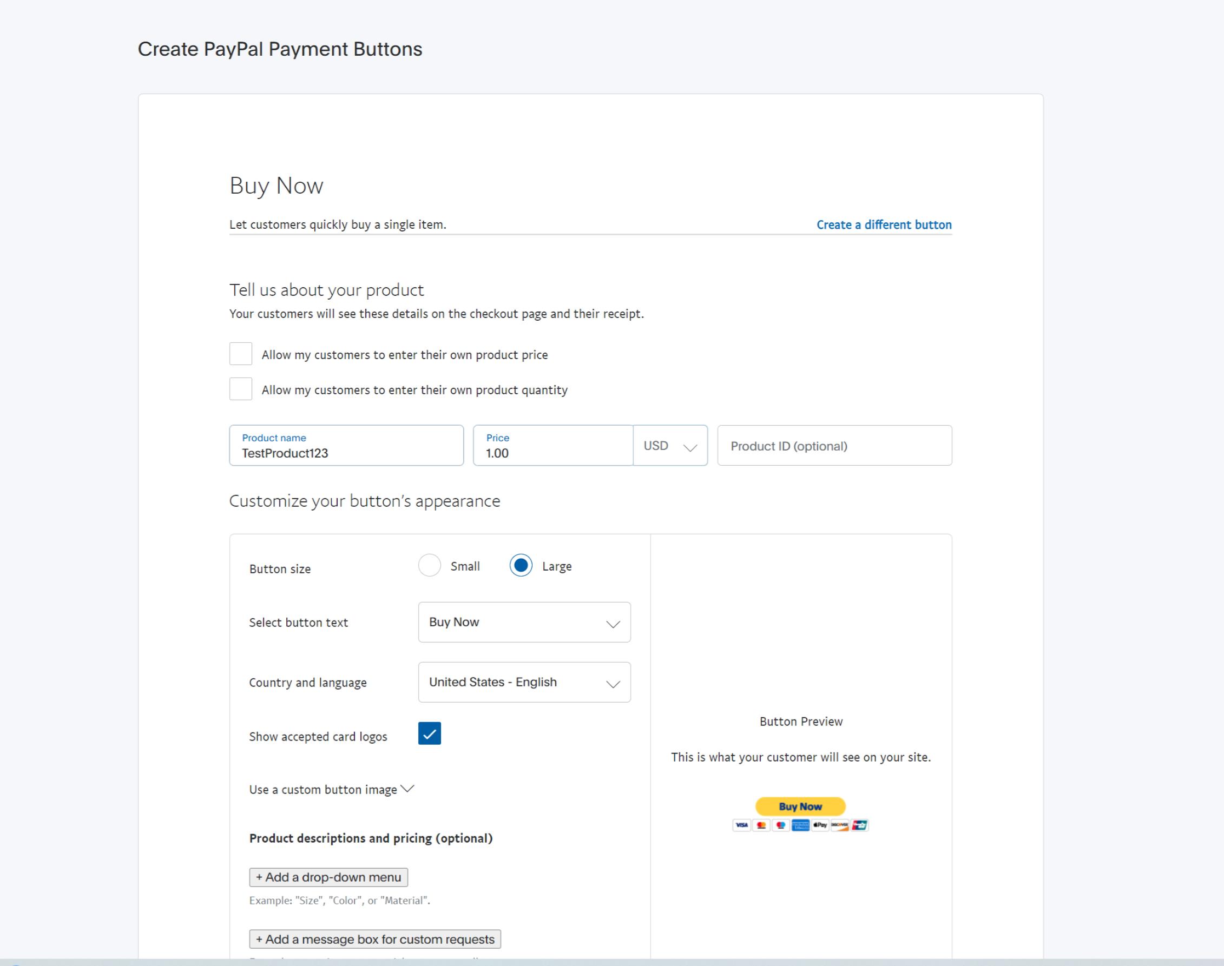Click the UnionPay logo in the button preview
1224x966 pixels.
[860, 825]
